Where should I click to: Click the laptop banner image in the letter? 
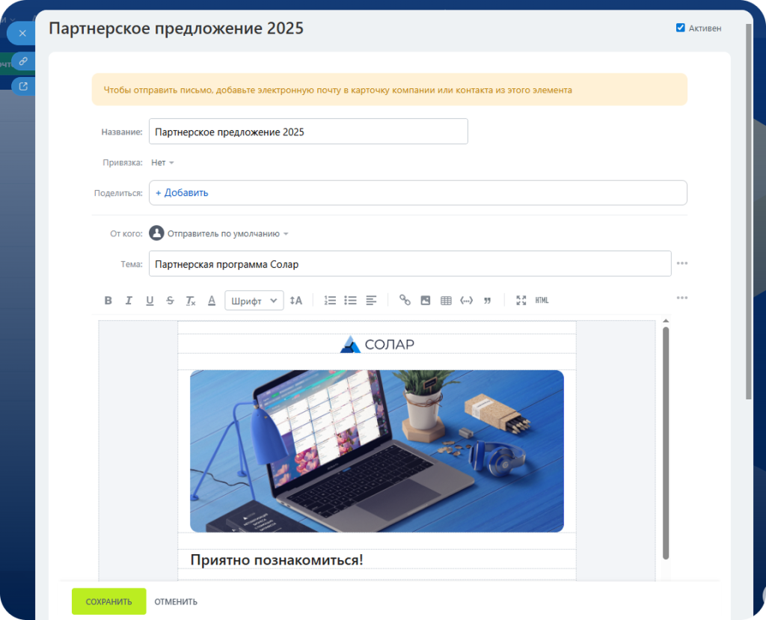[x=377, y=451]
